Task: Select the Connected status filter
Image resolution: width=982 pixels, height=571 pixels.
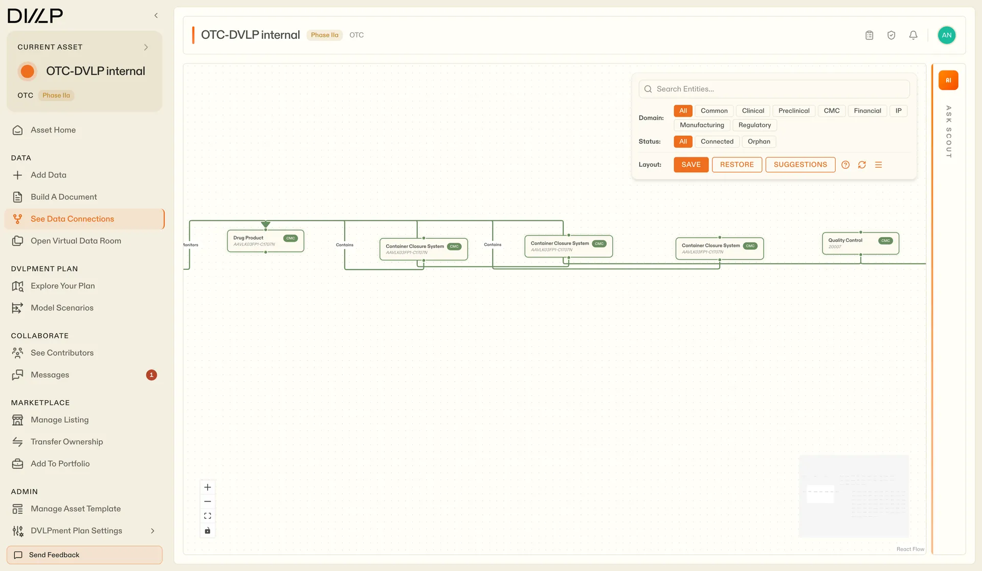Action: 717,142
